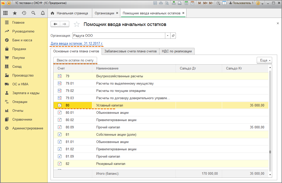Image resolution: width=282 pixels, height=183 pixels.
Task: Open the History clock icon
Action: pyautogui.click(x=24, y=13)
